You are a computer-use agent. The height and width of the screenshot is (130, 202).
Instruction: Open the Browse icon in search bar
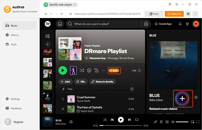[146, 24]
